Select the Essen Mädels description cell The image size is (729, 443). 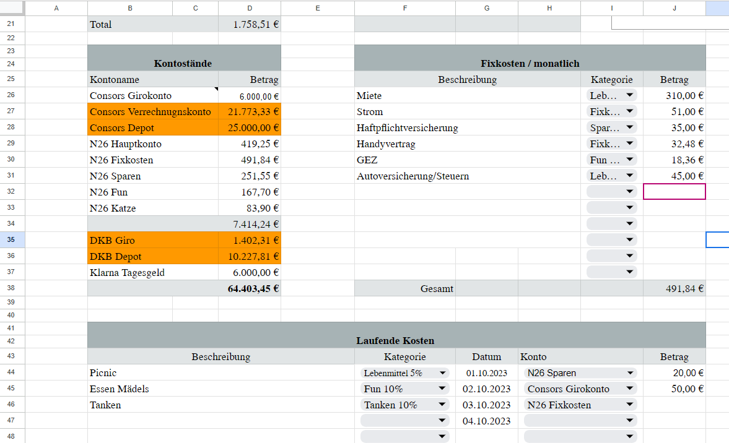[221, 389]
